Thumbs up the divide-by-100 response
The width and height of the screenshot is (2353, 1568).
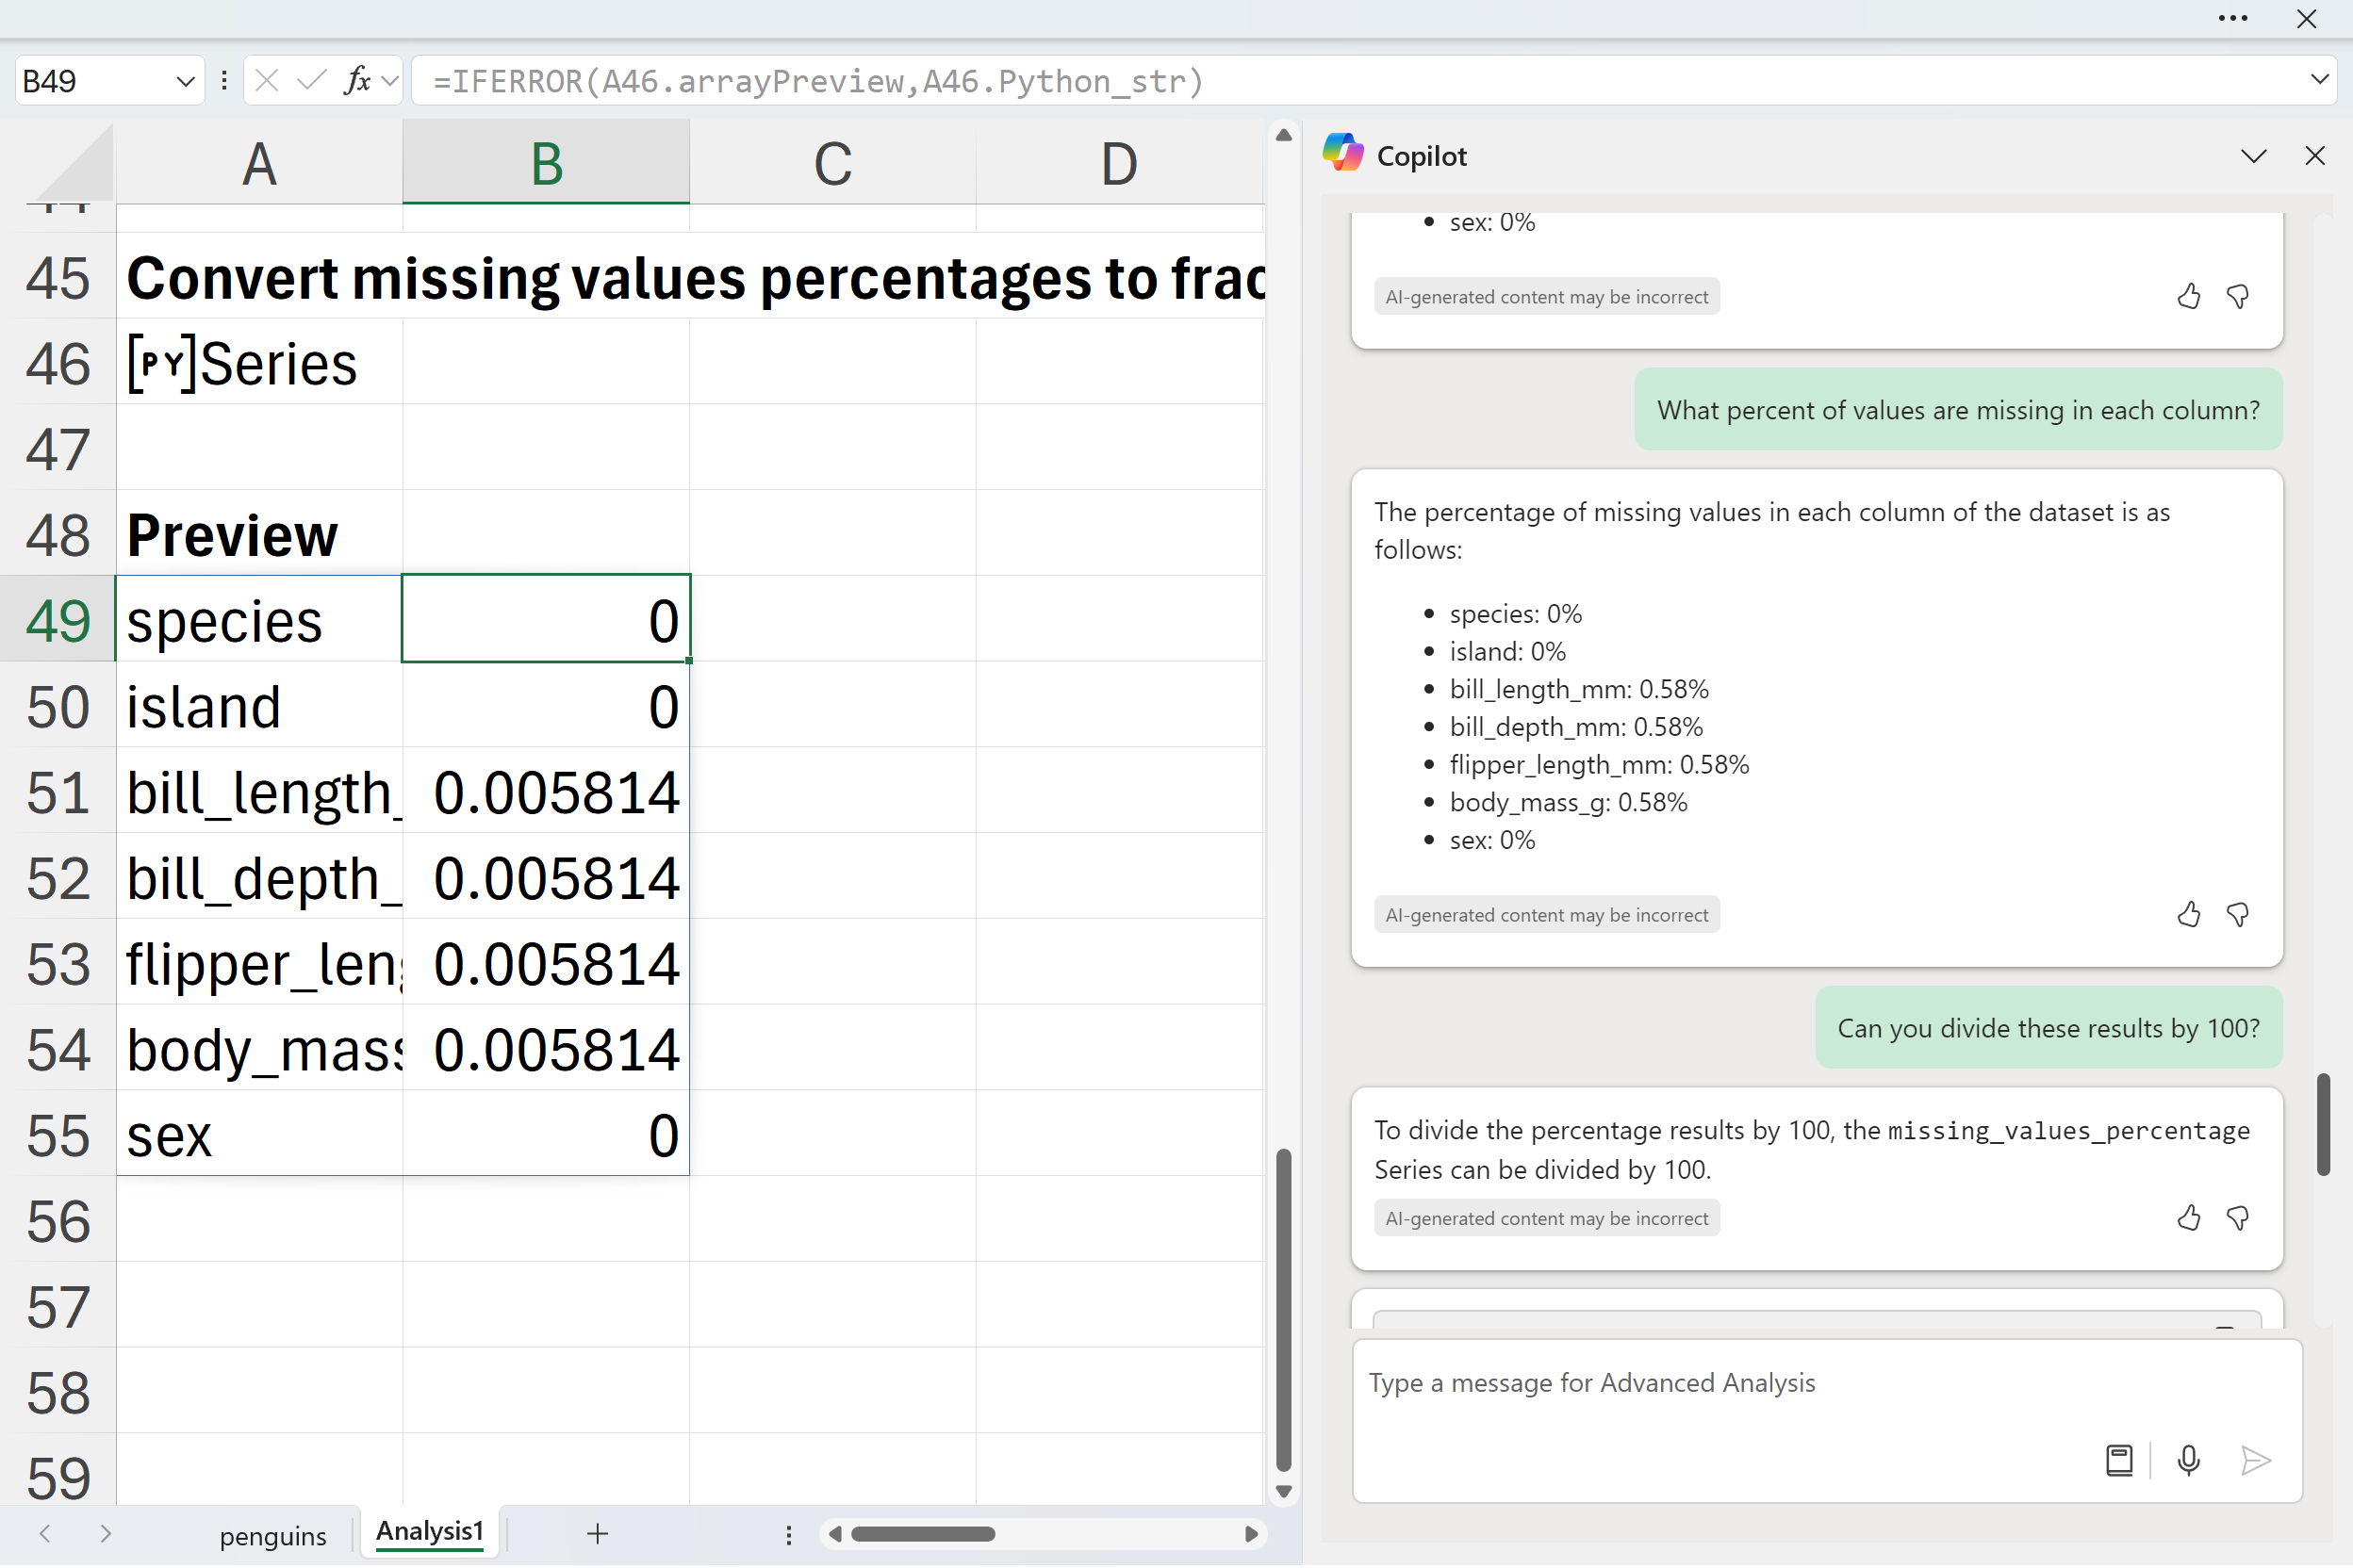(x=2188, y=1218)
